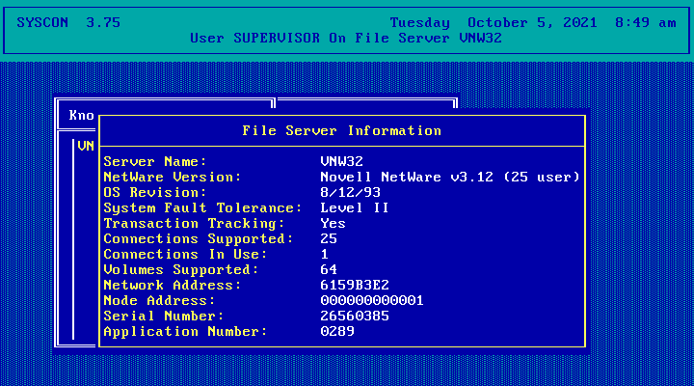Click the SYSCON 3.75 title text
694x386 pixels.
[68, 22]
